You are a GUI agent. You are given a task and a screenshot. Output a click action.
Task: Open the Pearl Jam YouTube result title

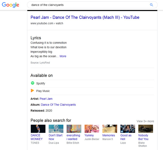[x=85, y=17]
